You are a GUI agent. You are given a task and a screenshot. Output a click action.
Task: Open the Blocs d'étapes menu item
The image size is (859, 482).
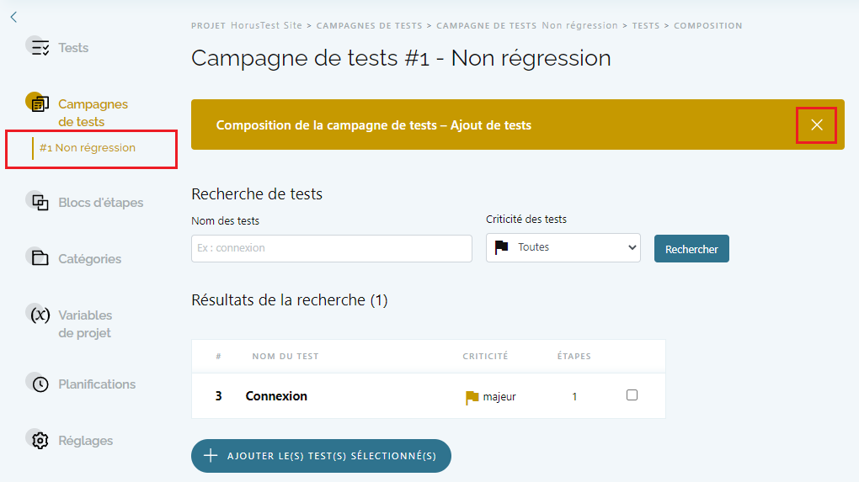pyautogui.click(x=100, y=203)
